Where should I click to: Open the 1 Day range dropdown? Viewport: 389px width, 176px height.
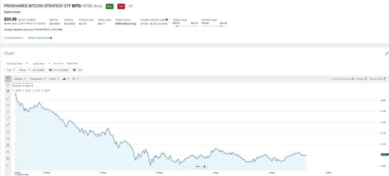coord(11,70)
